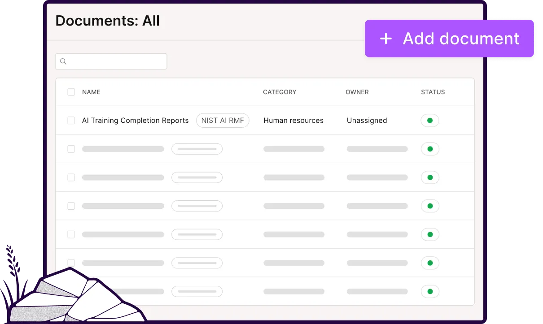543x324 pixels.
Task: Click the green status dot in the fourth row
Action: click(430, 206)
